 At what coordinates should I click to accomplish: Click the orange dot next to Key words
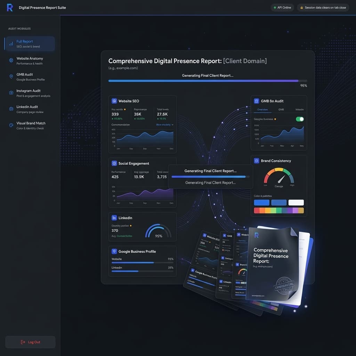(125, 110)
